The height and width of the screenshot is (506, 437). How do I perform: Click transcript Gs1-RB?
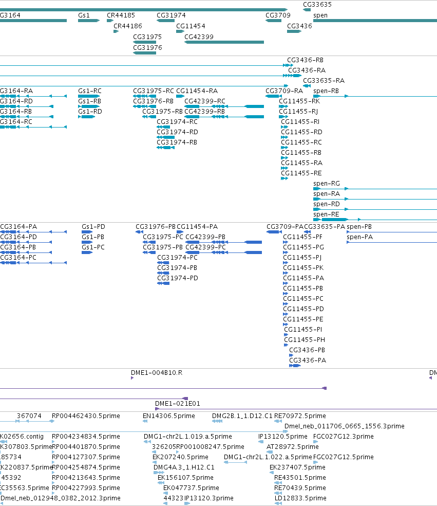pos(89,101)
